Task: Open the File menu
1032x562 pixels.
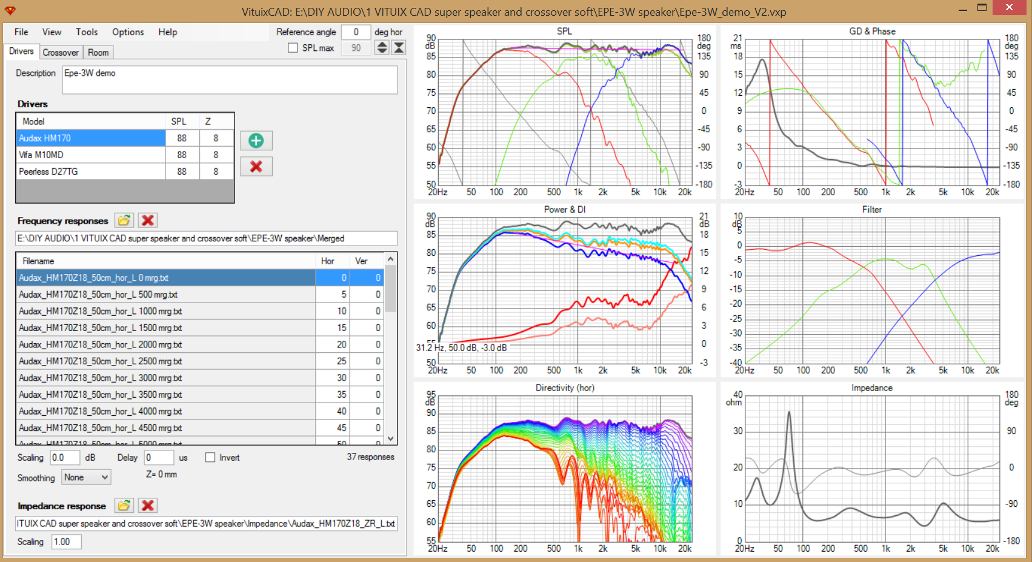Action: point(21,32)
